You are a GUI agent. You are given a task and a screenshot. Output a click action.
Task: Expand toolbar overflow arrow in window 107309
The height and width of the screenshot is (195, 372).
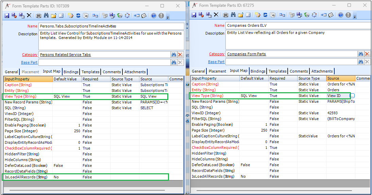[168, 17]
